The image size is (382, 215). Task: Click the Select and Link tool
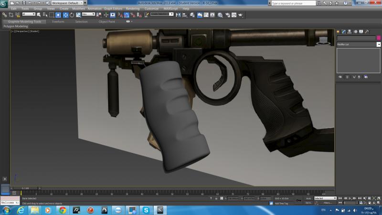pos(4,15)
